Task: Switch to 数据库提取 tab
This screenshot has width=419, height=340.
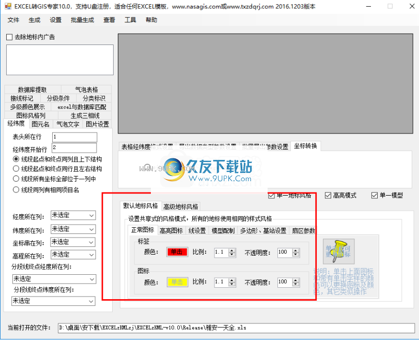Action: 33,90
